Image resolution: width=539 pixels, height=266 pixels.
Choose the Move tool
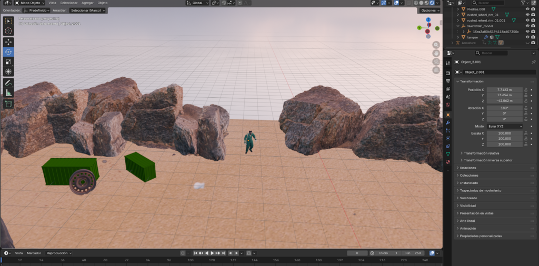click(x=8, y=42)
